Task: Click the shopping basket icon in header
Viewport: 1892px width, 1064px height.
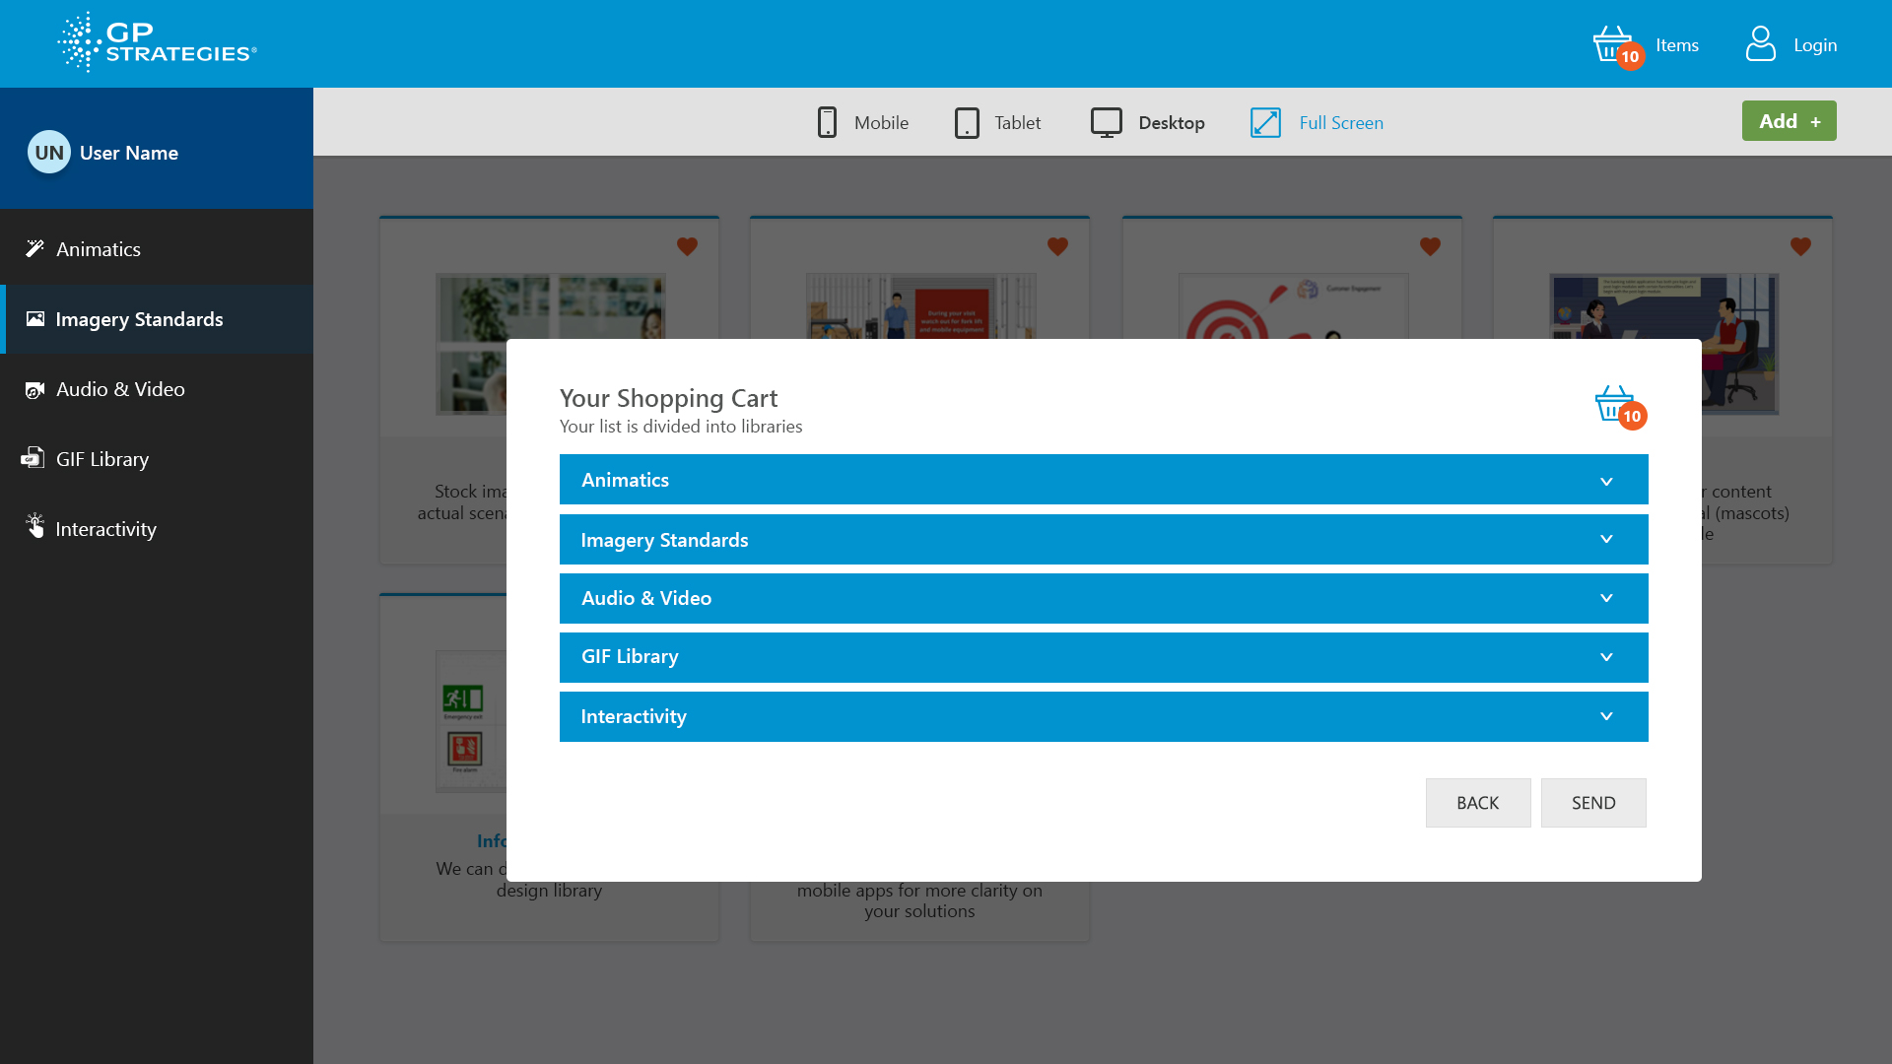Action: [x=1613, y=44]
